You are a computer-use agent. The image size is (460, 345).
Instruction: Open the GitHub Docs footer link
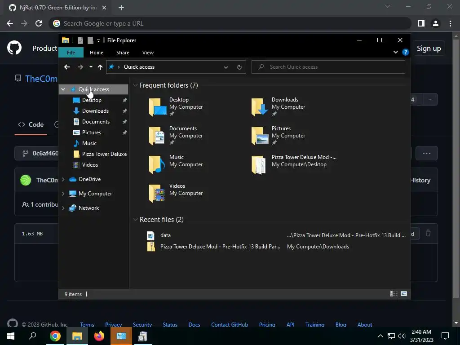tap(194, 324)
